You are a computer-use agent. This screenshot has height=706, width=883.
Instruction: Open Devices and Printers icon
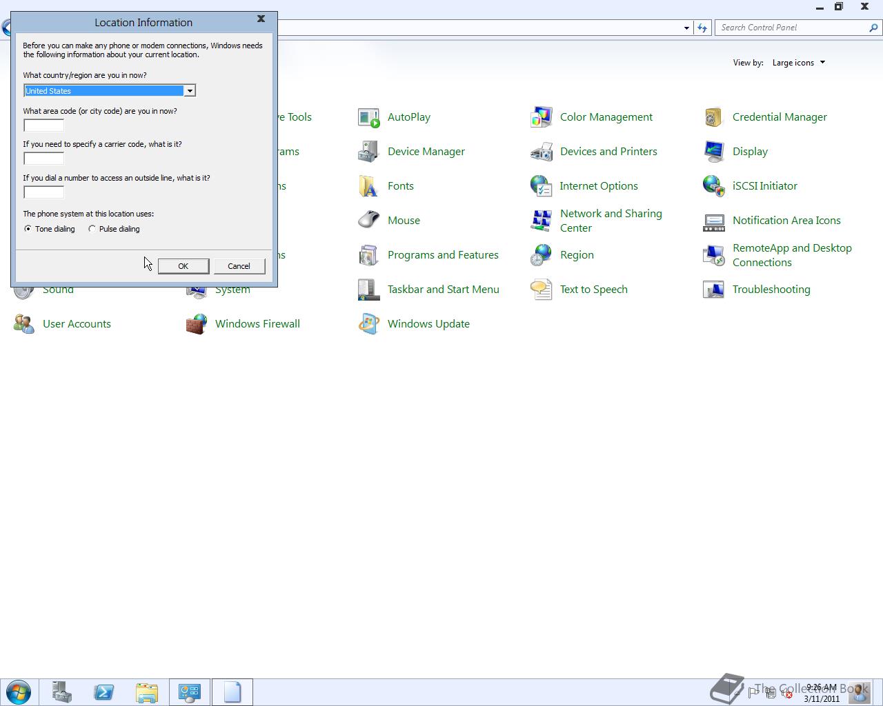coord(542,152)
